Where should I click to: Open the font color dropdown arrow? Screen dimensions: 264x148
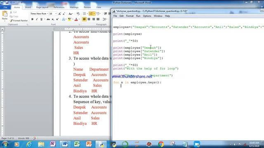pos(79,19)
